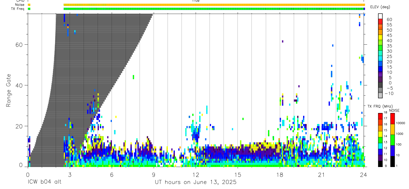The height and width of the screenshot is (189, 409).
Task: Click the TX FRQ colorbar label '17'
Action: pos(385,118)
